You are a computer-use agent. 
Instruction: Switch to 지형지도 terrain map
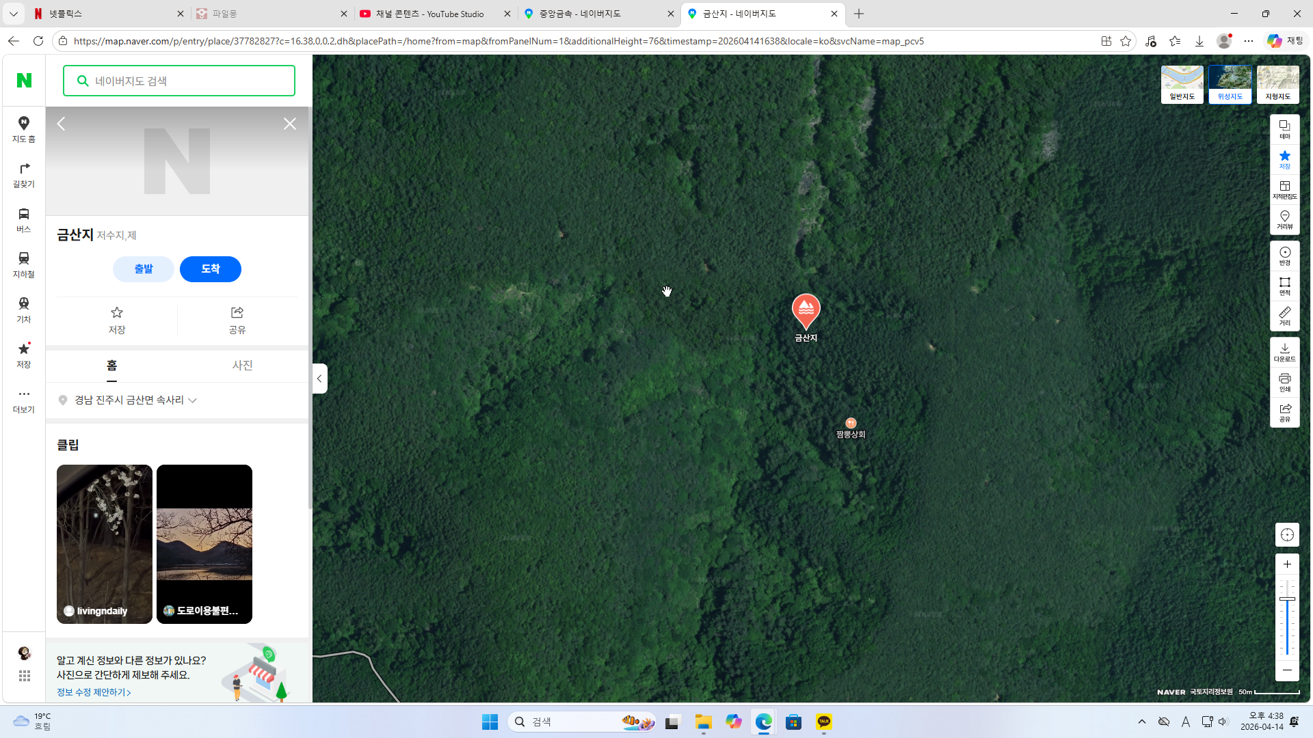click(1277, 85)
